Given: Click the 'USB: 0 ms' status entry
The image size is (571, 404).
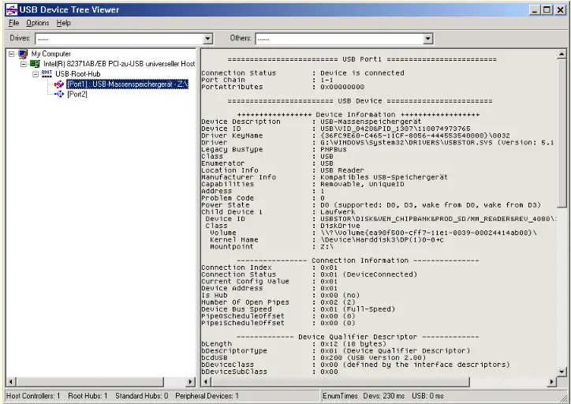Looking at the screenshot, I should click(x=427, y=395).
